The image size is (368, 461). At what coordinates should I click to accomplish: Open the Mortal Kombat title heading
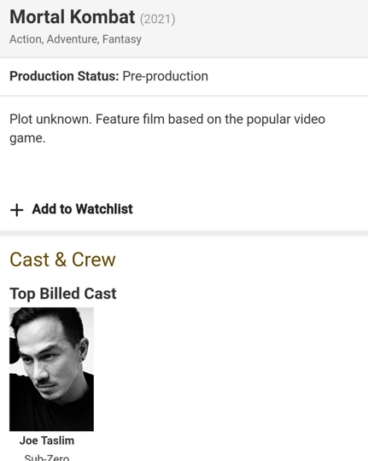(x=73, y=17)
